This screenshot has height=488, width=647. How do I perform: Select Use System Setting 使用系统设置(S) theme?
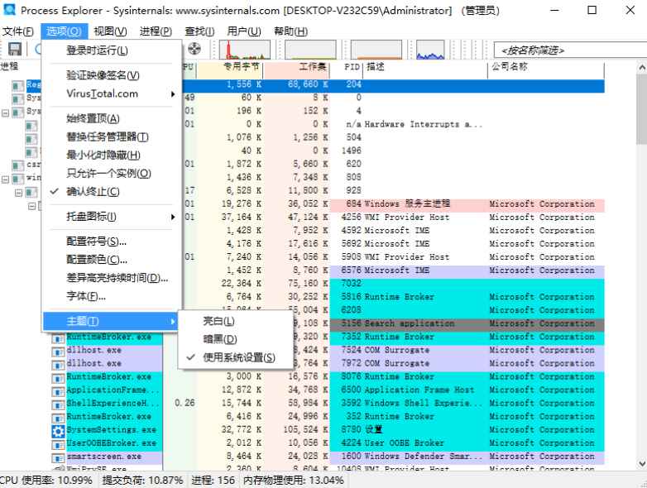[x=236, y=357]
